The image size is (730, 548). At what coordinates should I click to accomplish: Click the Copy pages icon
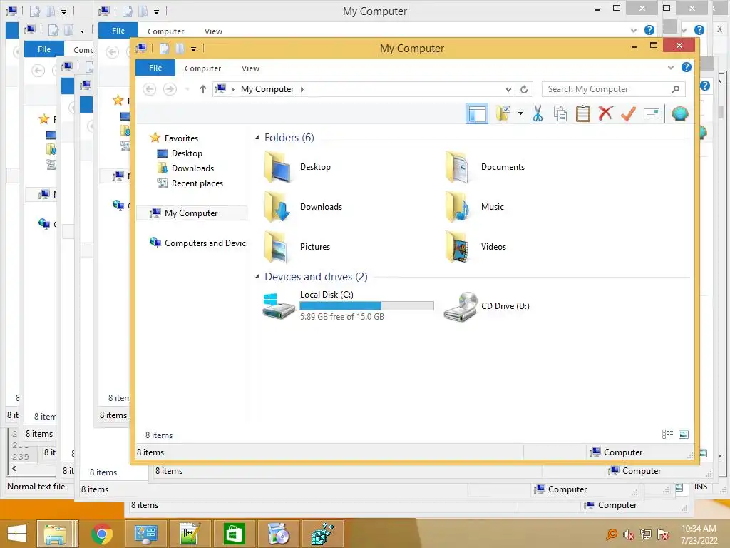coord(560,113)
